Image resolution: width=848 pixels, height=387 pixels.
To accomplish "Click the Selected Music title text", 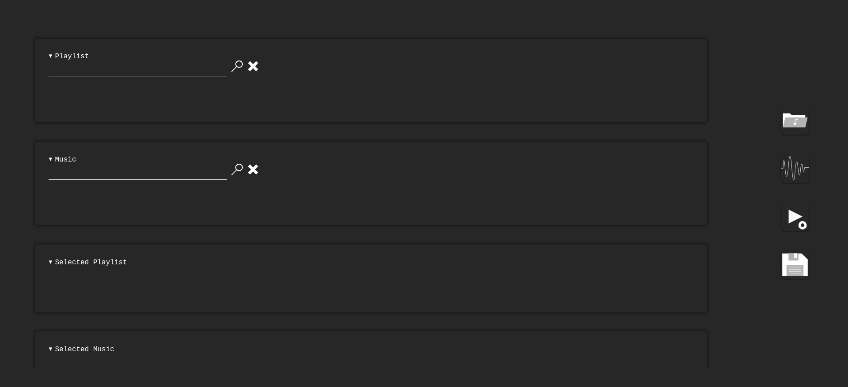I will (84, 349).
